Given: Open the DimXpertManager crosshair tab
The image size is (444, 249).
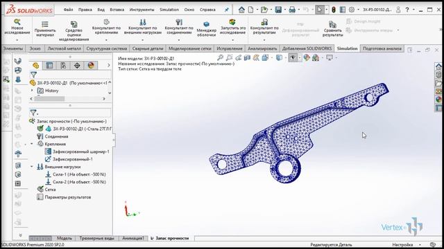Looking at the screenshot, I should [x=77, y=66].
